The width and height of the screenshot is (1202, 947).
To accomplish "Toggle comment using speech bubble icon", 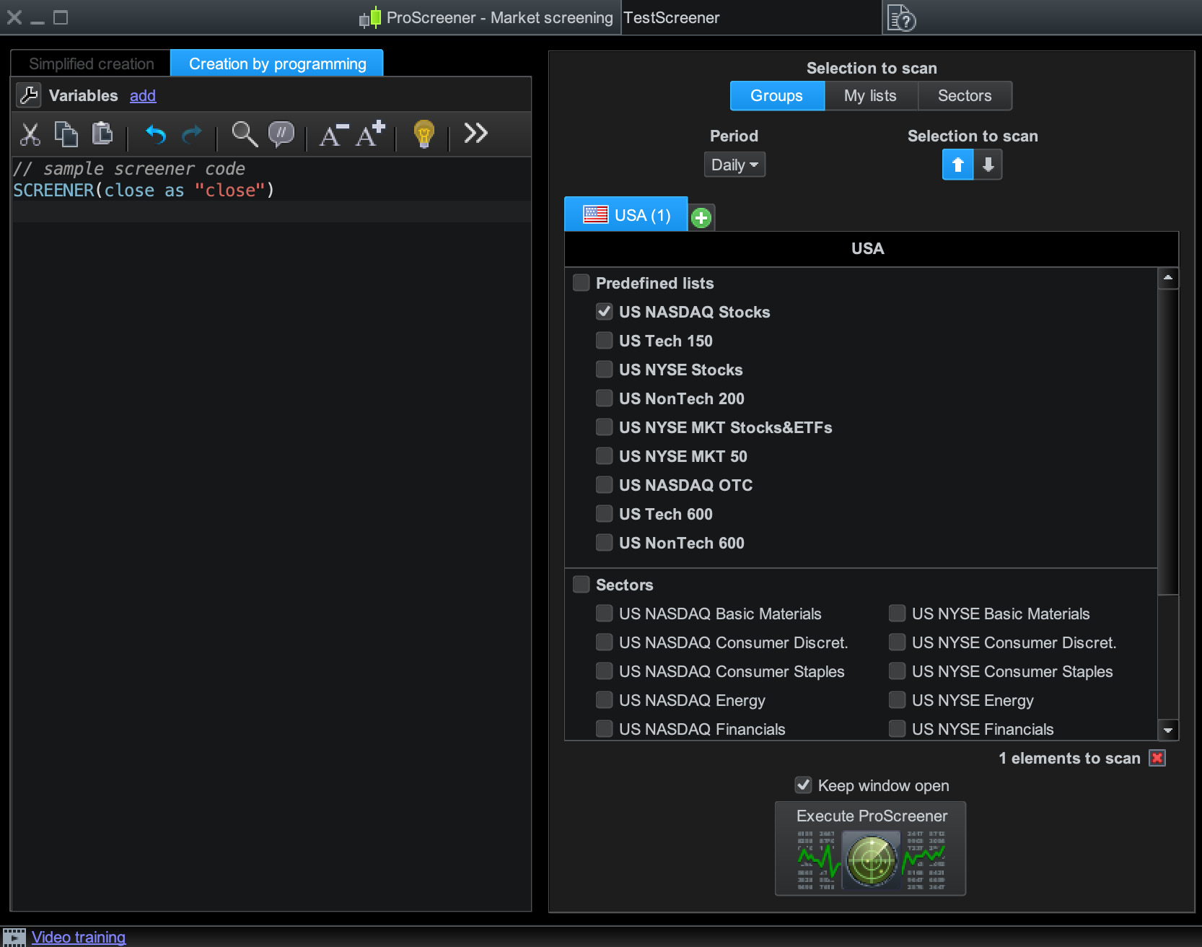I will coord(281,134).
